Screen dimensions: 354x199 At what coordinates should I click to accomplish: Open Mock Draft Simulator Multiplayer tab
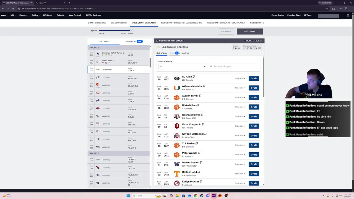pyautogui.click(x=226, y=23)
